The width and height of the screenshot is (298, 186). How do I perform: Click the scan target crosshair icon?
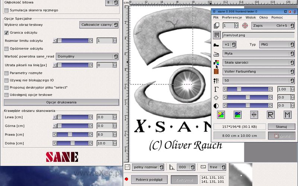245,25
